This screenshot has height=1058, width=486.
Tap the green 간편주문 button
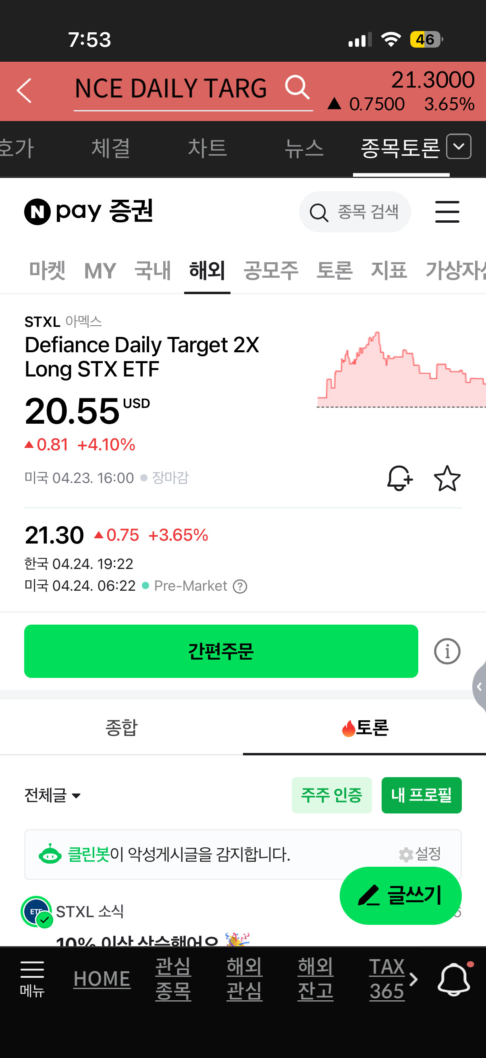(x=221, y=651)
